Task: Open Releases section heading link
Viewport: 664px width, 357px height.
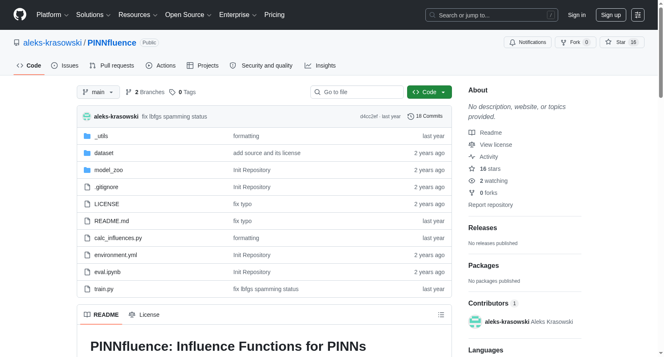Action: (483, 228)
